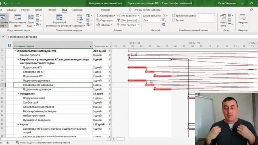Open the Macros (Макросы) button

click(243, 21)
